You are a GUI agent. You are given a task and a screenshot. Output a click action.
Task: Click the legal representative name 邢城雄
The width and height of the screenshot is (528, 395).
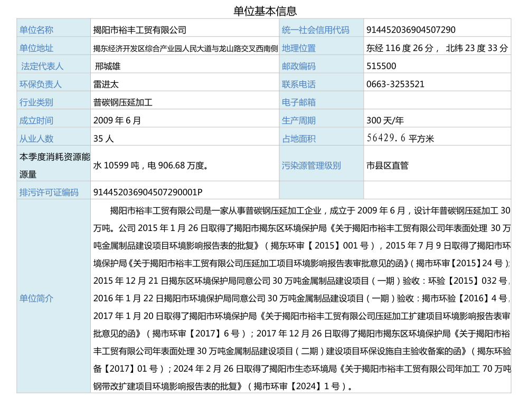[x=108, y=66]
